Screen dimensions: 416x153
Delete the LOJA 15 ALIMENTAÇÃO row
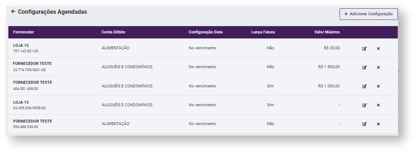pos(378,49)
